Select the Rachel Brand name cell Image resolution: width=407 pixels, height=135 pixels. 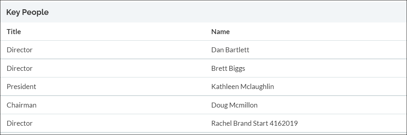click(254, 123)
